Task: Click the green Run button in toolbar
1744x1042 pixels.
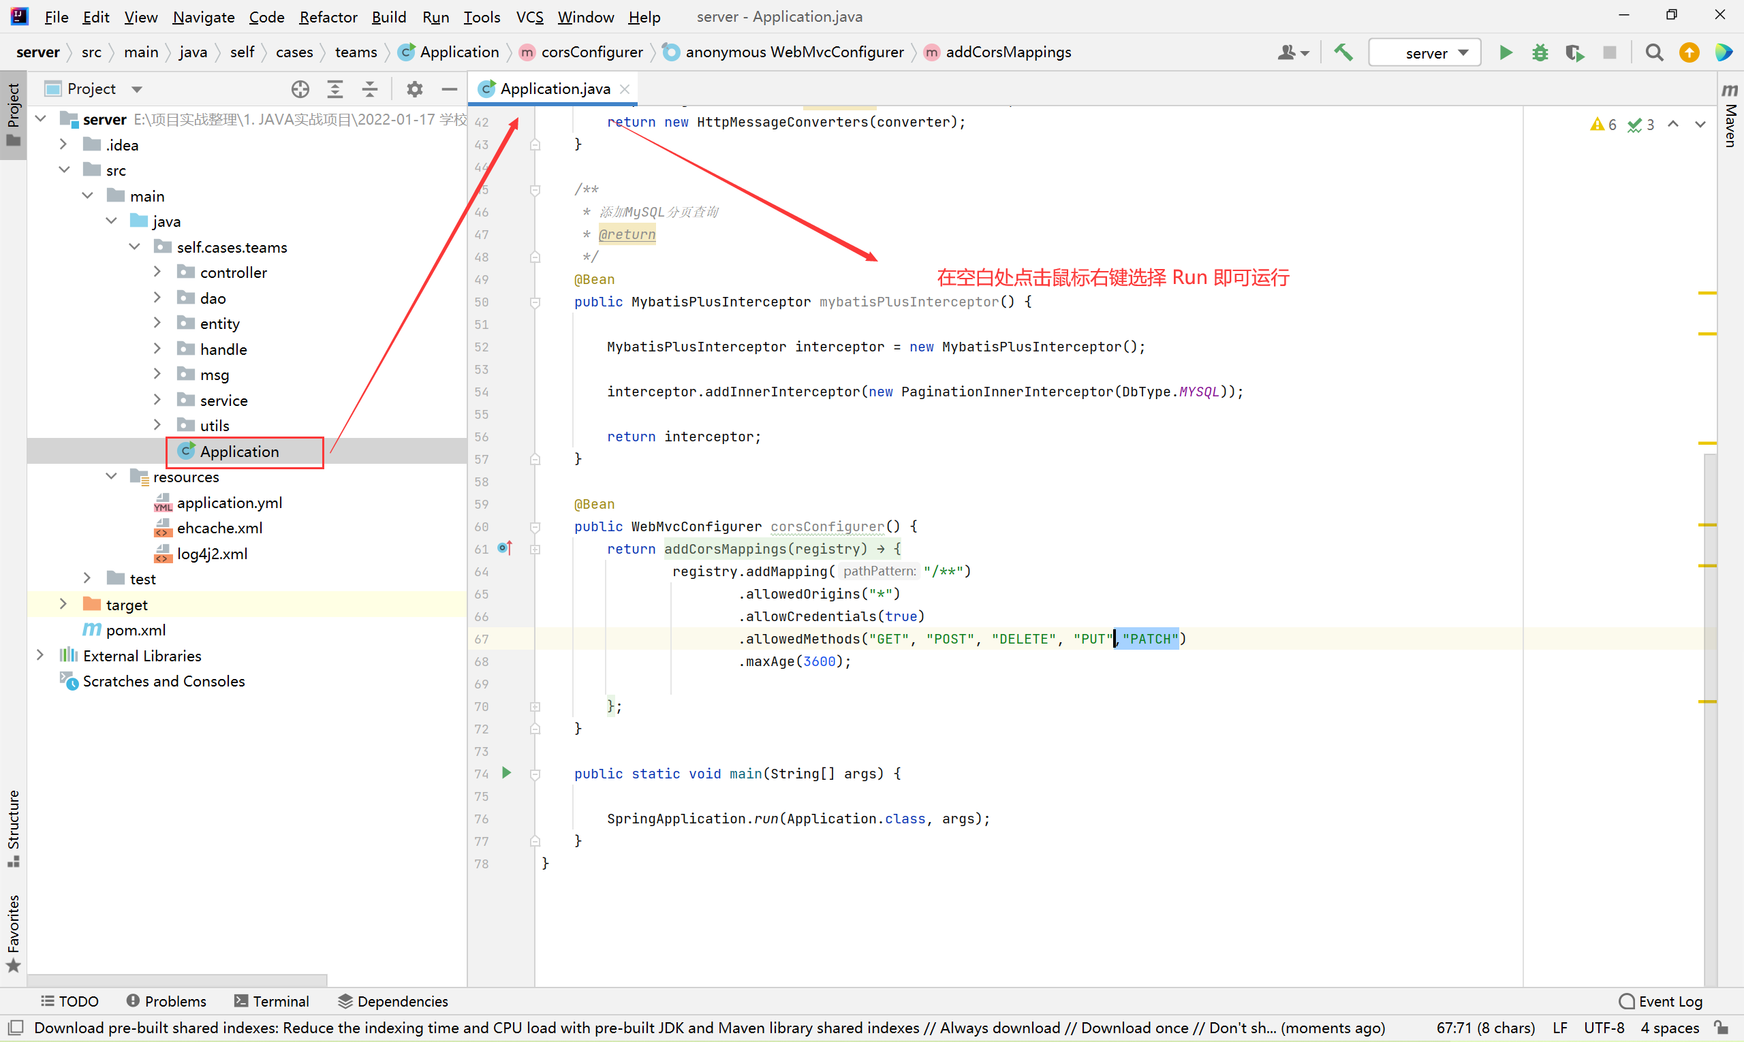Action: [x=1505, y=52]
